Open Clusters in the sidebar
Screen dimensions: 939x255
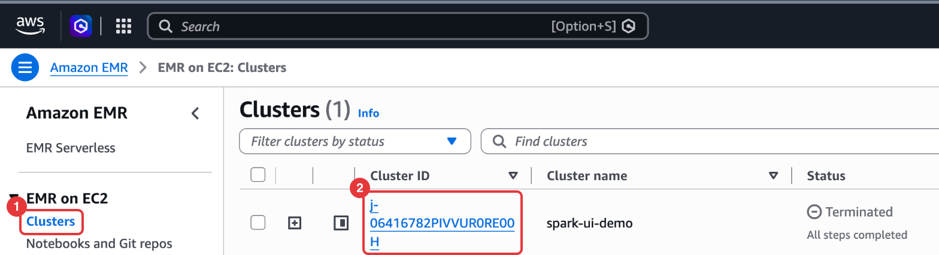(x=51, y=222)
